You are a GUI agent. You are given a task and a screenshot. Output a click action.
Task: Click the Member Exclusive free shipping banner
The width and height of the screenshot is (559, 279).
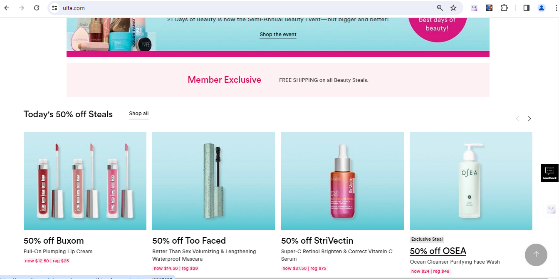278,80
